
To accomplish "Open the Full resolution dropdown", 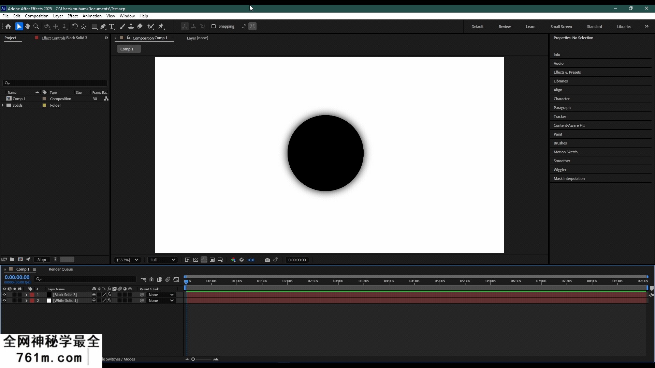I will click(x=162, y=260).
